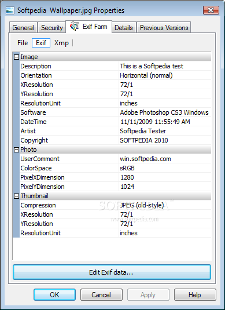Select the Orientation property row
Screen dimensions: 225x310
tap(116, 75)
